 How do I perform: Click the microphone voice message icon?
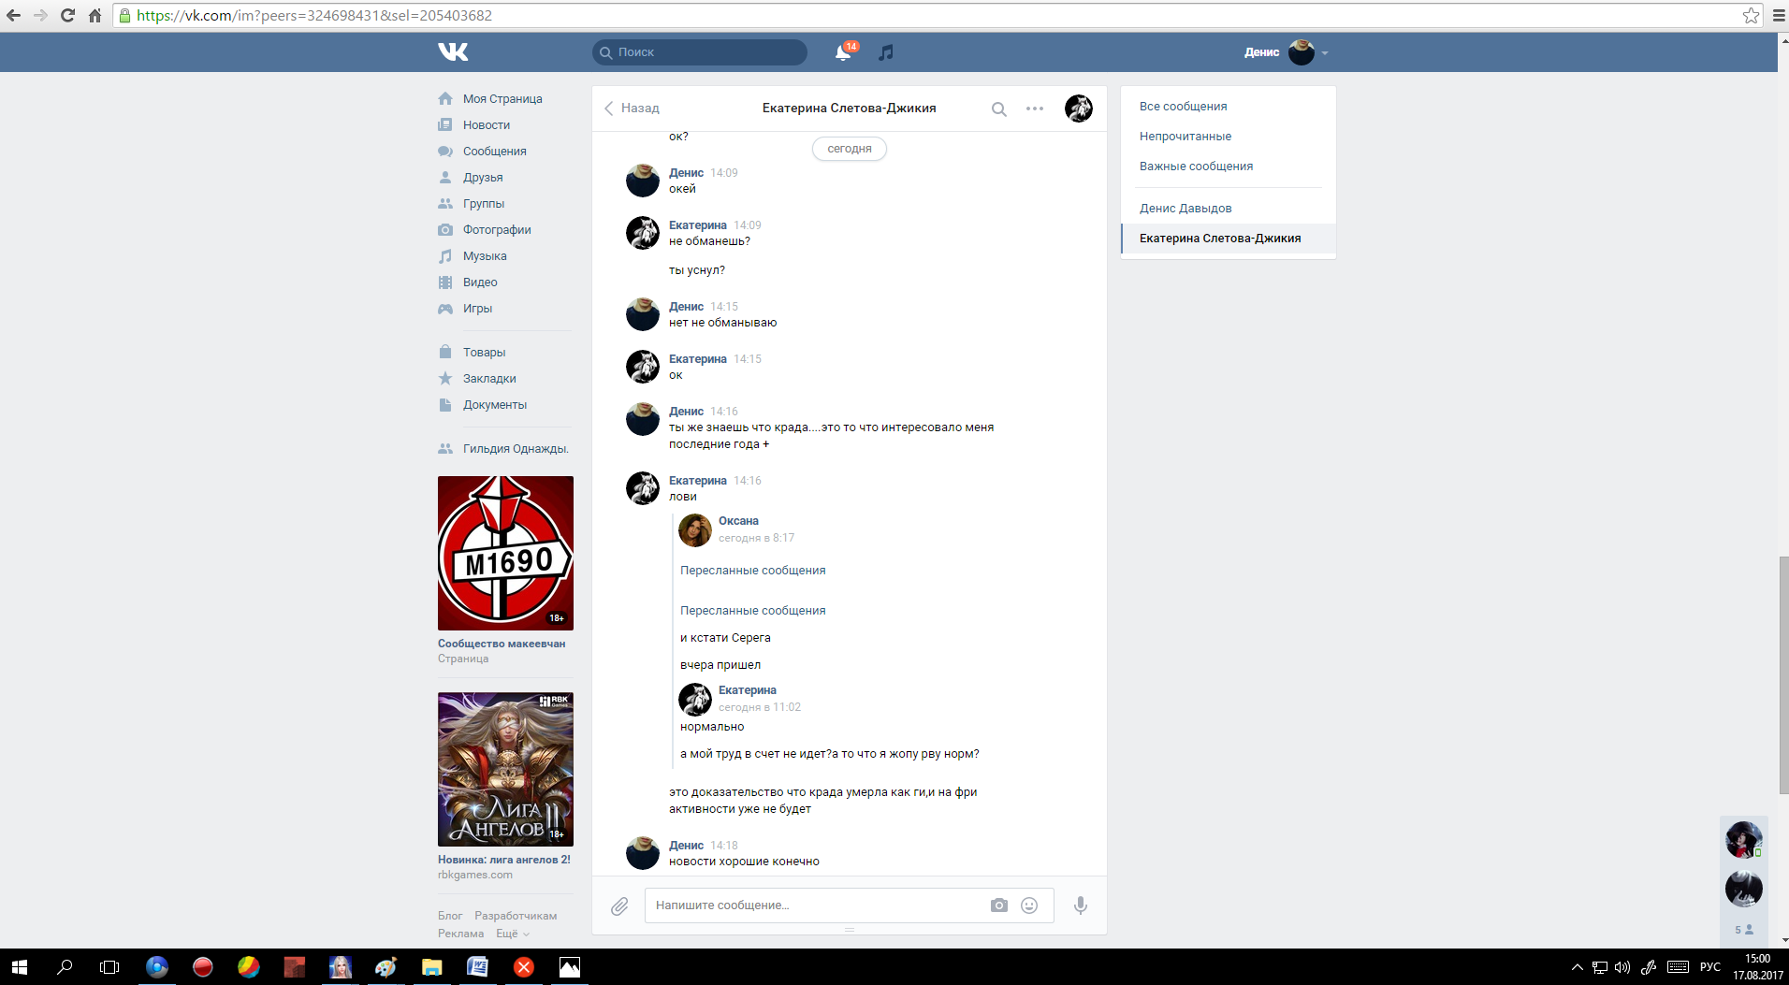tap(1081, 905)
